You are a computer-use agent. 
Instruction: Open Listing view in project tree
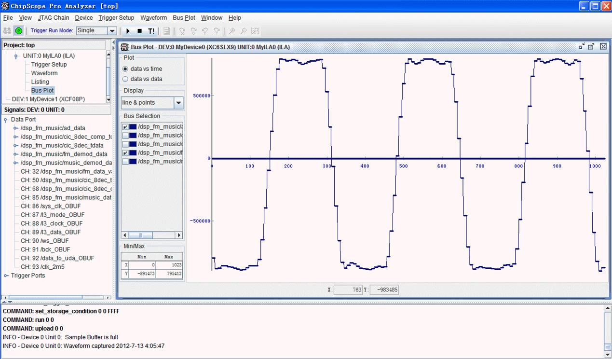(x=40, y=82)
